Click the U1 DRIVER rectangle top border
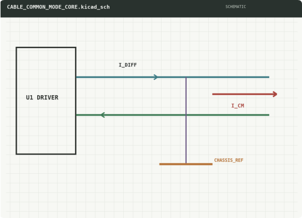Screen dimensions: 302x218 tap(46, 47)
